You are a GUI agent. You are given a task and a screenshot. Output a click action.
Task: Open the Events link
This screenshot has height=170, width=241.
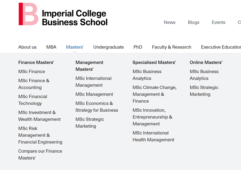219,23
